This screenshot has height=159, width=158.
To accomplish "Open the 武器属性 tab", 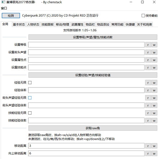I will (78, 25).
